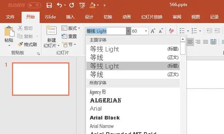224x134 pixels.
Task: Open the 设计 ribbon tab
Action: tap(89, 17)
